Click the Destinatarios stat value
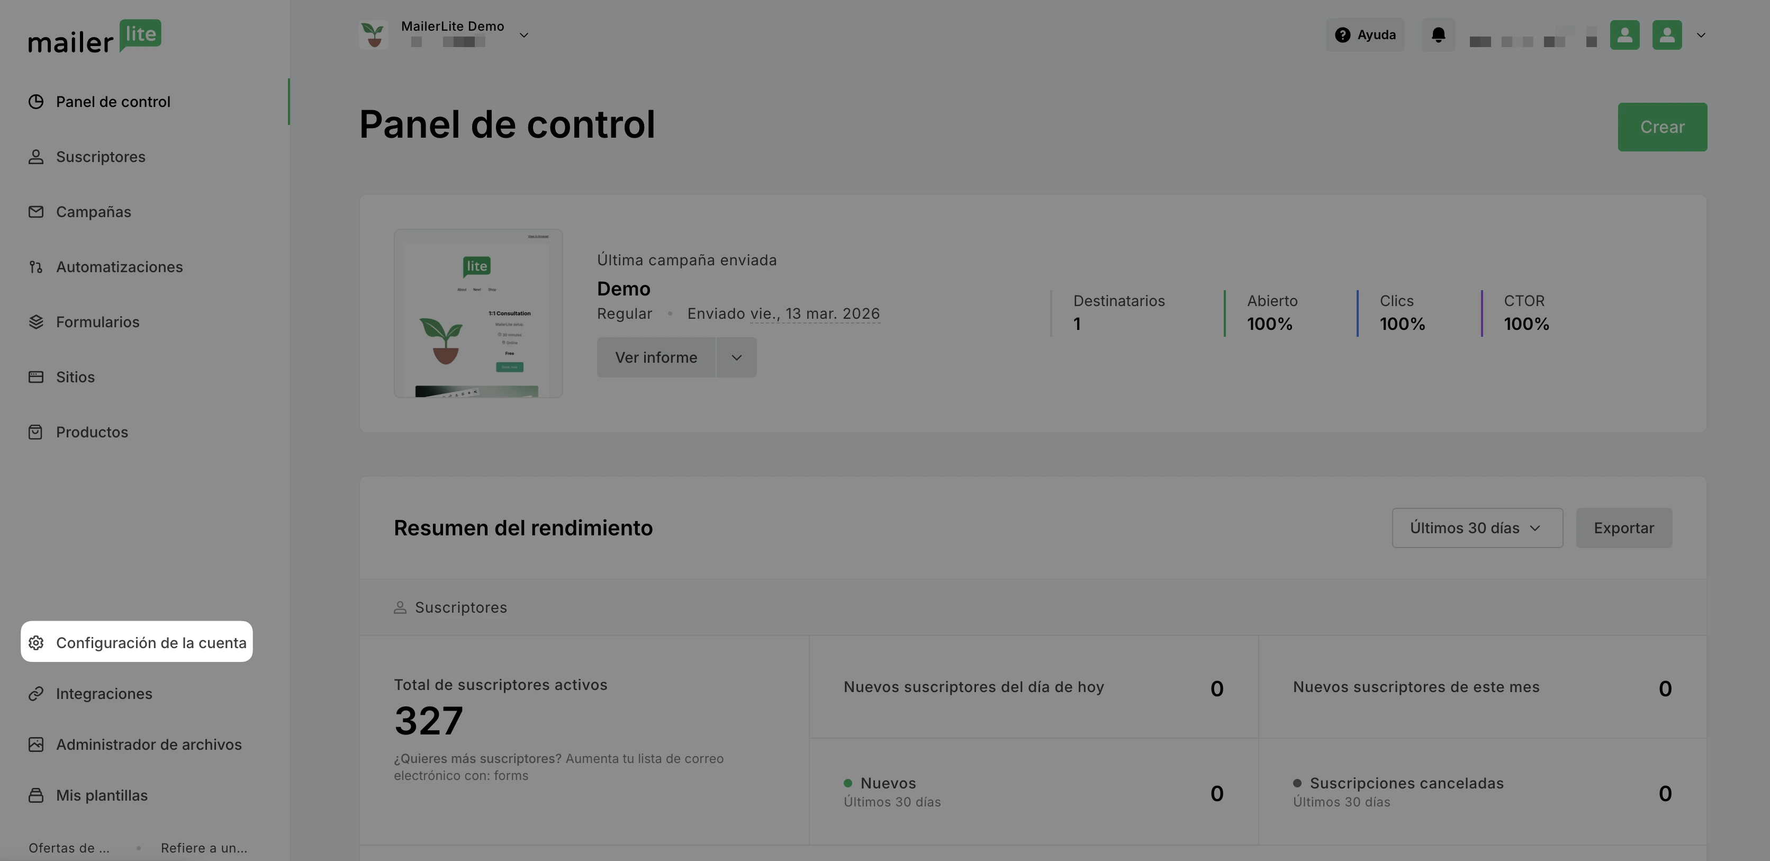 1077,324
